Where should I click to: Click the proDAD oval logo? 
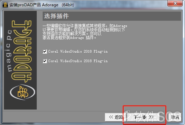22,92
